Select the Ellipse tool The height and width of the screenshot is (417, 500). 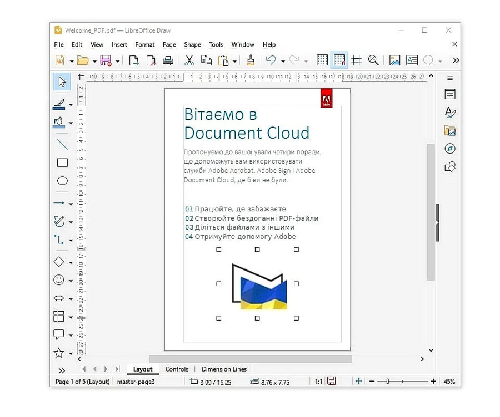[x=62, y=181]
